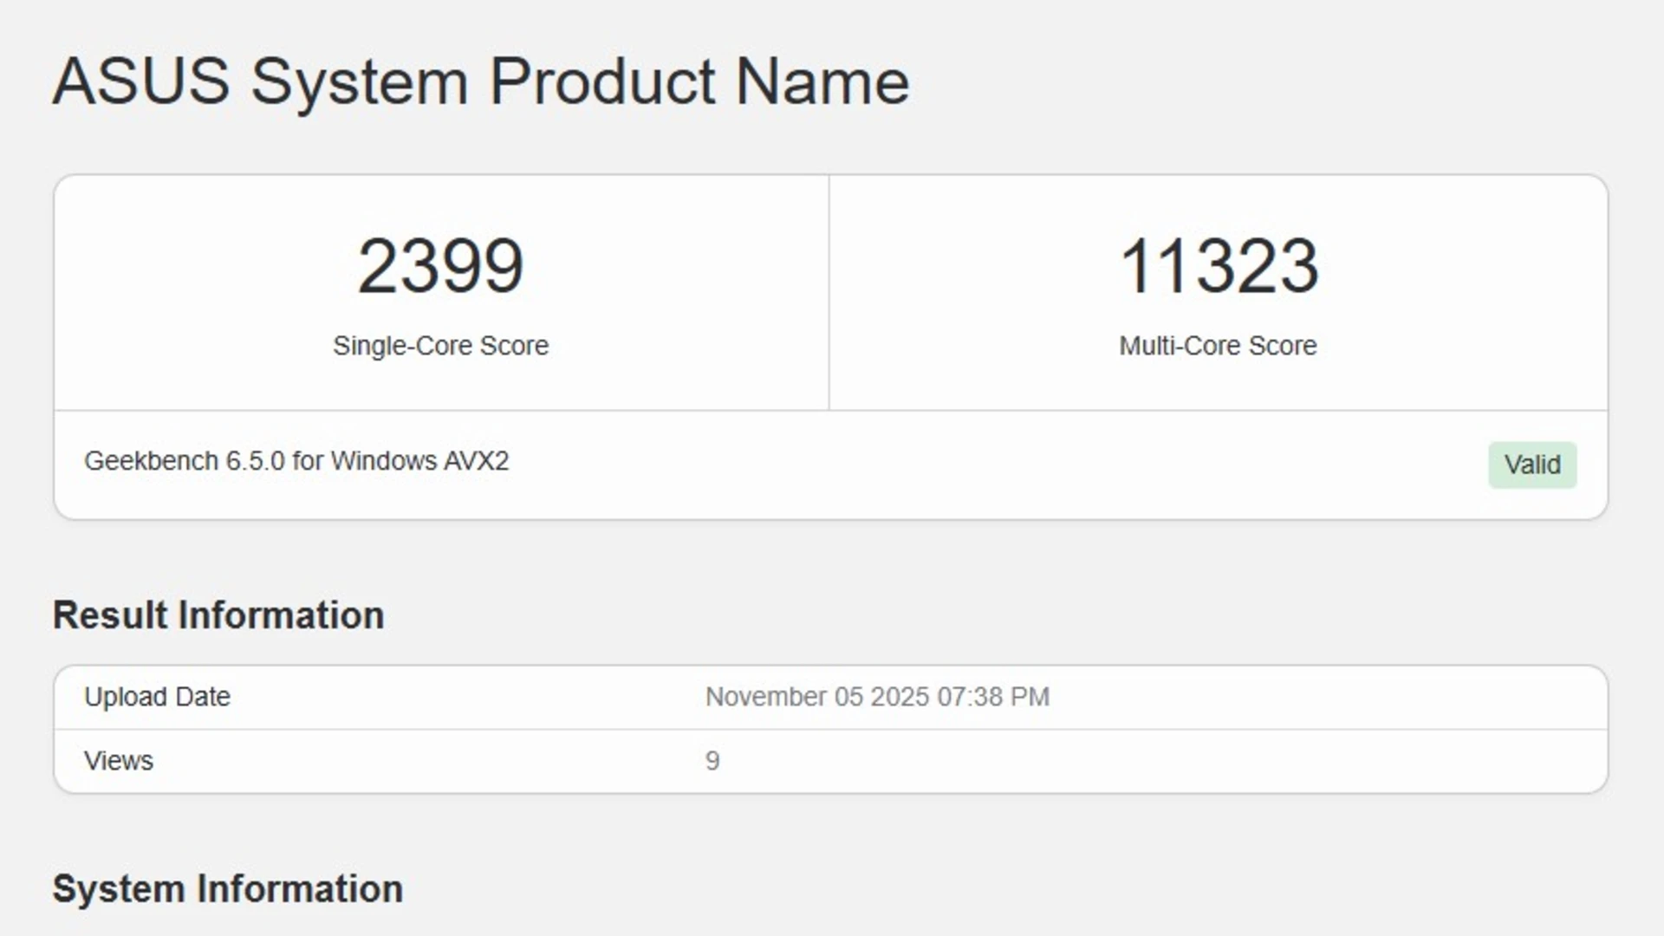1664x936 pixels.
Task: Select the Single-Core Score label
Action: coord(440,346)
